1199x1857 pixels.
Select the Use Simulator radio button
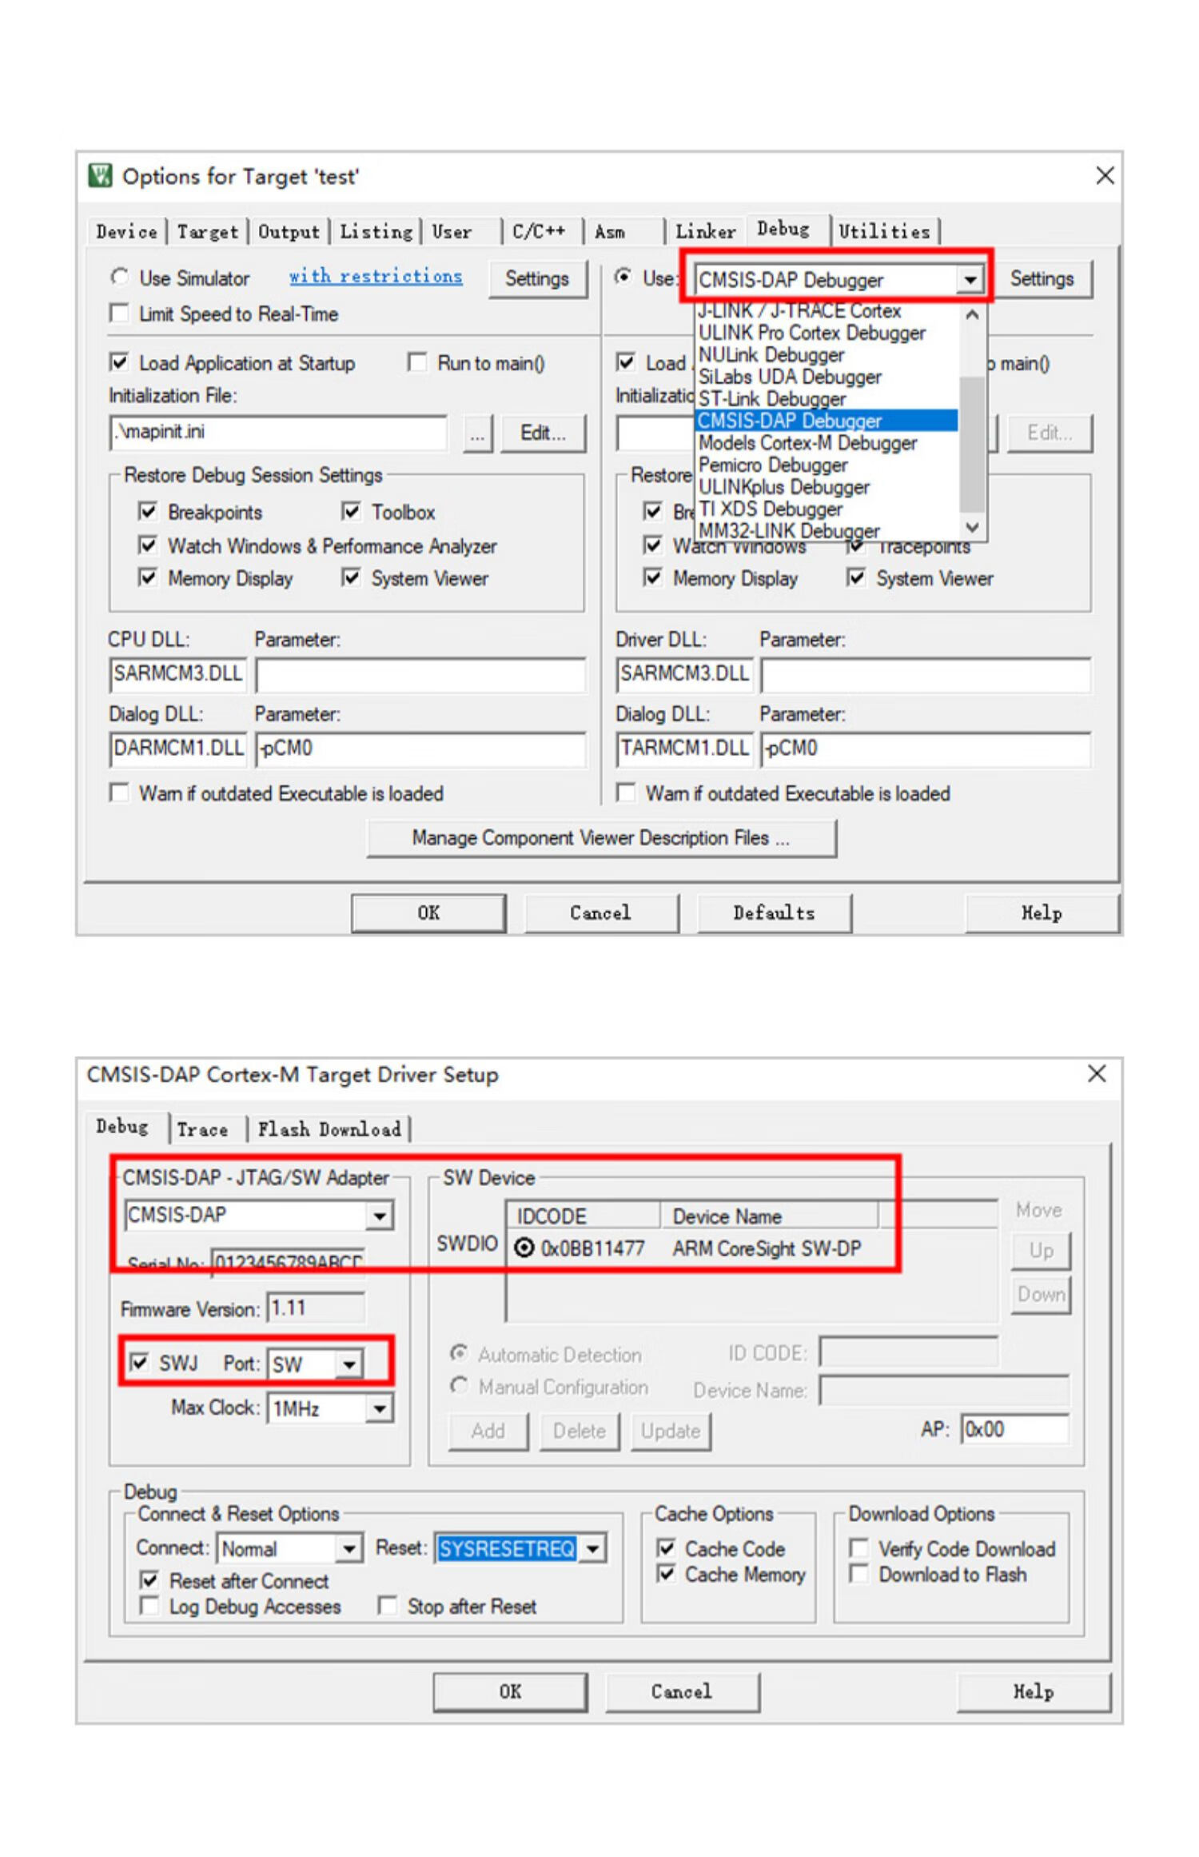click(x=119, y=277)
